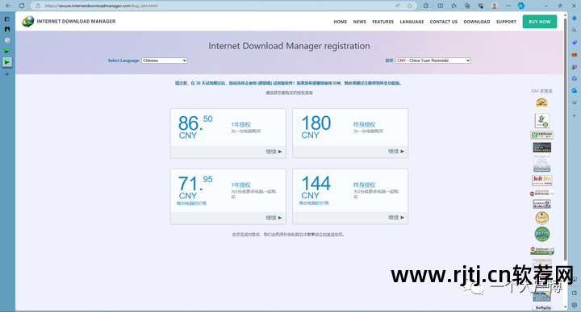Open the DOWNLOAD menu item
This screenshot has height=312, width=581.
pyautogui.click(x=477, y=22)
